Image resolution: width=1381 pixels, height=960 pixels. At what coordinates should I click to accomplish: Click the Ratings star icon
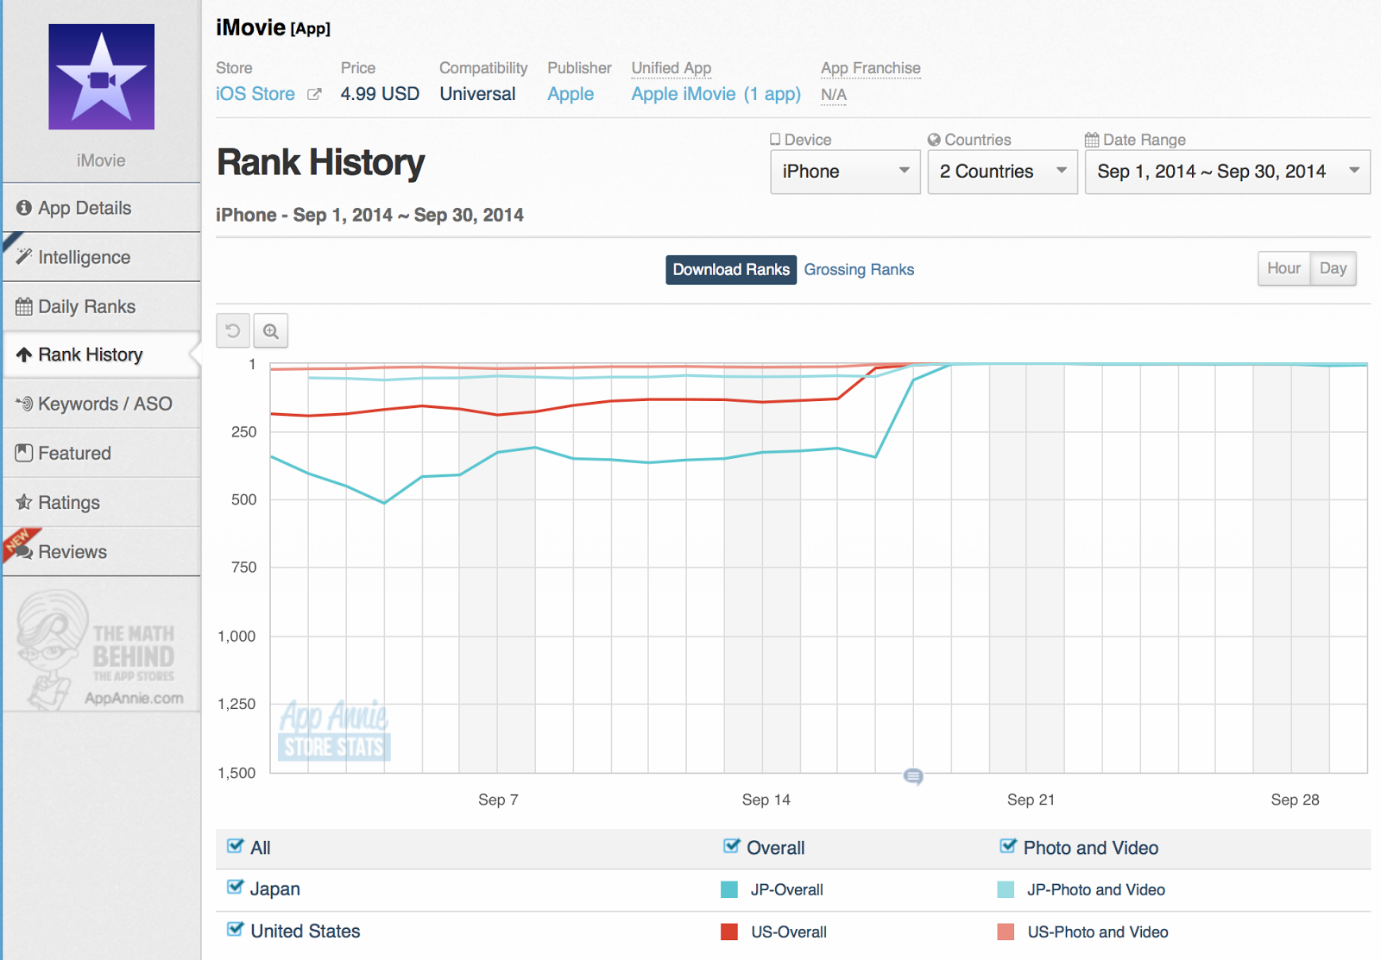pos(24,502)
